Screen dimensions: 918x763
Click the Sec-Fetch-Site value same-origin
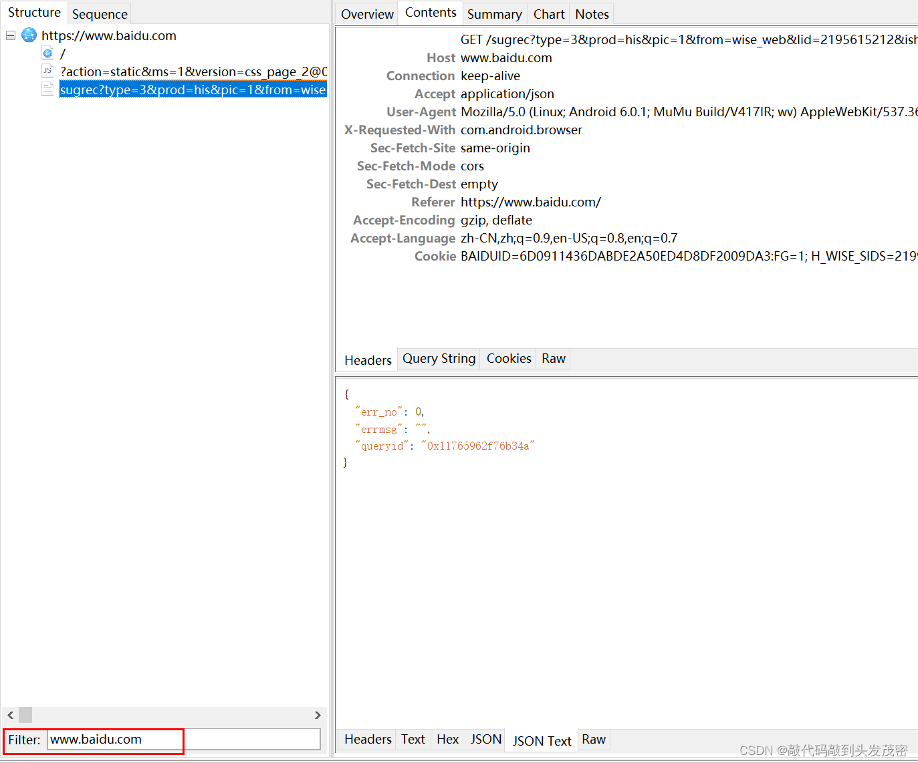point(495,148)
